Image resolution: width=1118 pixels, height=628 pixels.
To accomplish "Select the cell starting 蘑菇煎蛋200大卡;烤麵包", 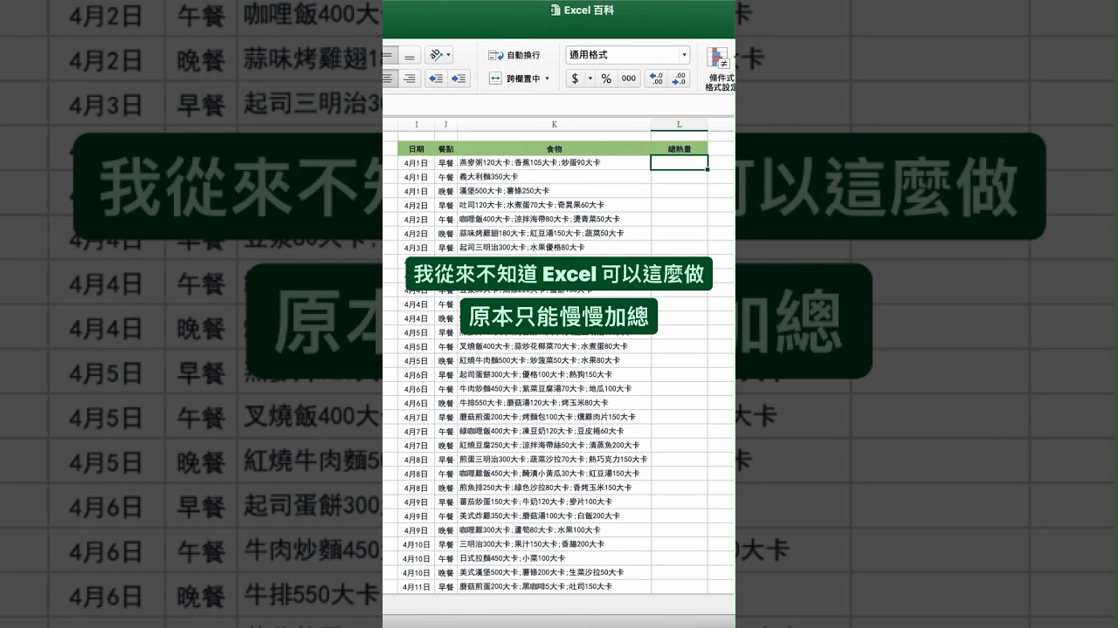I will click(554, 417).
